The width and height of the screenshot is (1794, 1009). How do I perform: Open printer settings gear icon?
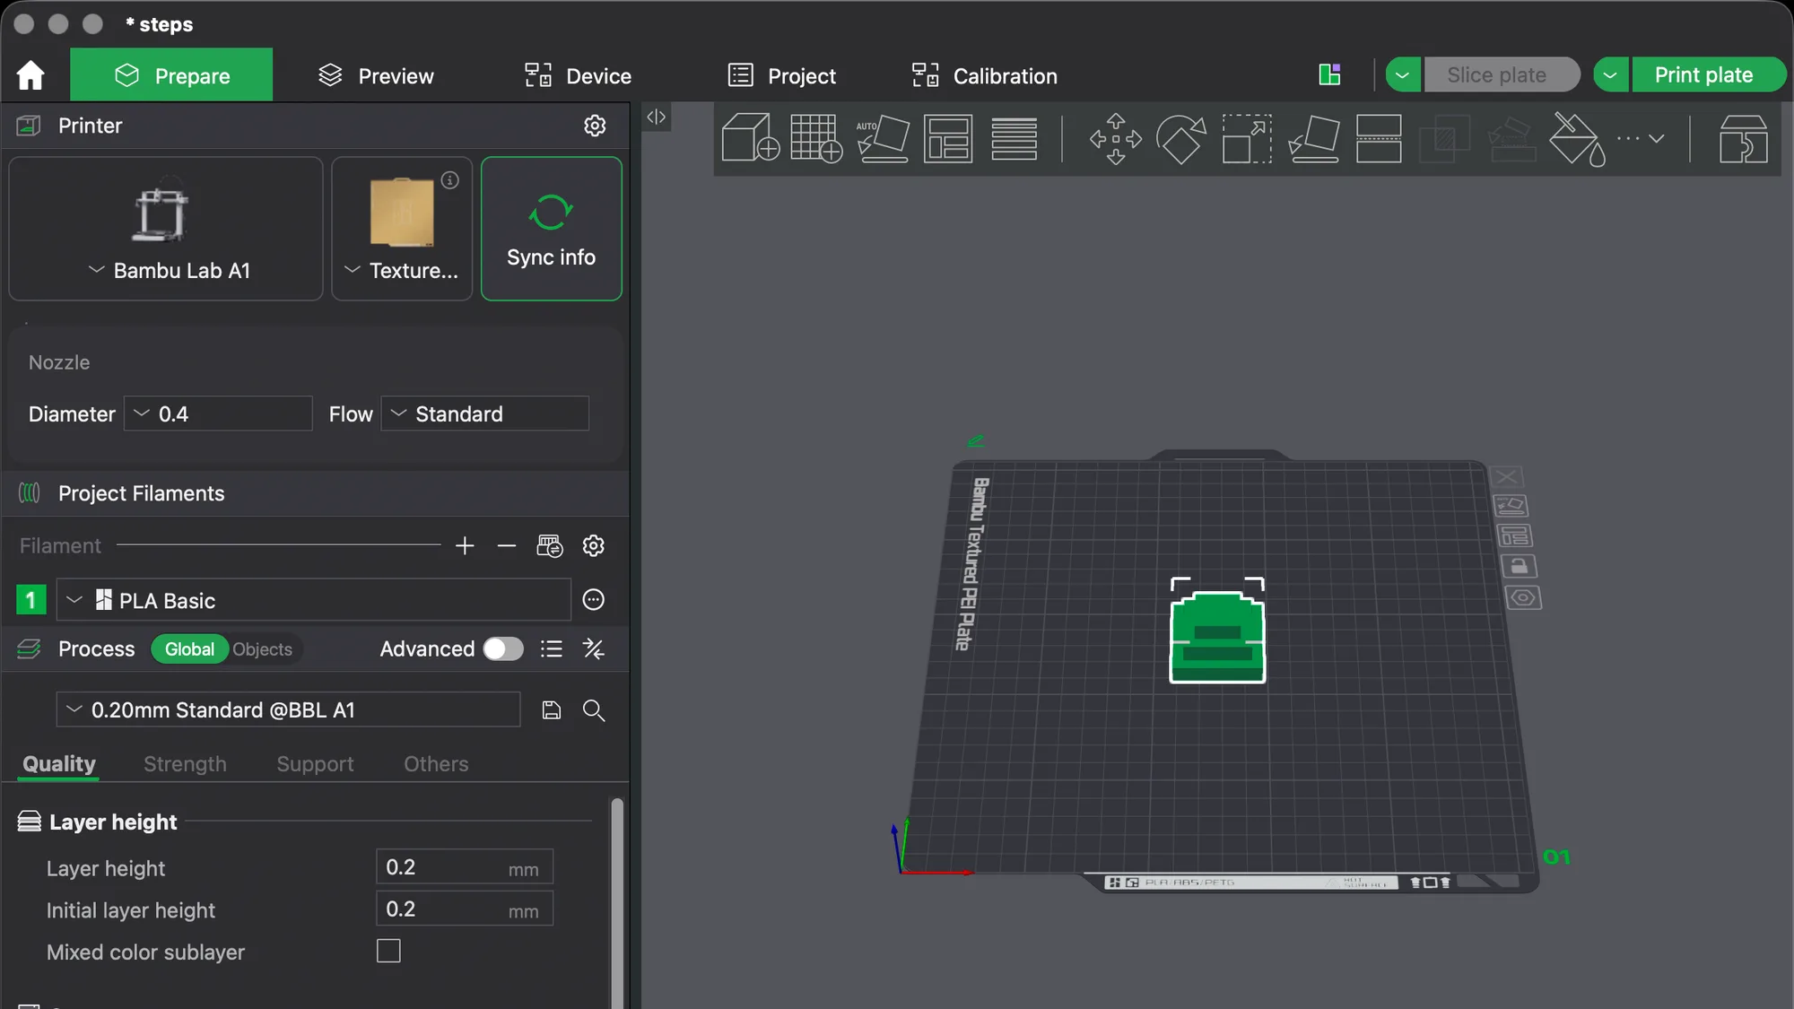pyautogui.click(x=595, y=126)
